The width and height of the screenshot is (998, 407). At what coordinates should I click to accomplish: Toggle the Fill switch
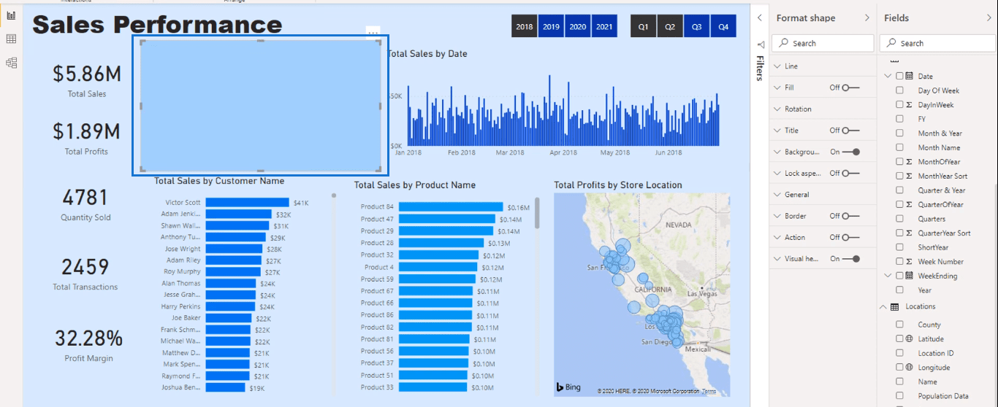[850, 88]
